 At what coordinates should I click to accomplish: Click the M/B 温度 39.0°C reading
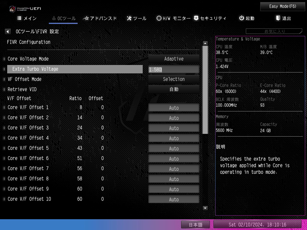point(266,53)
